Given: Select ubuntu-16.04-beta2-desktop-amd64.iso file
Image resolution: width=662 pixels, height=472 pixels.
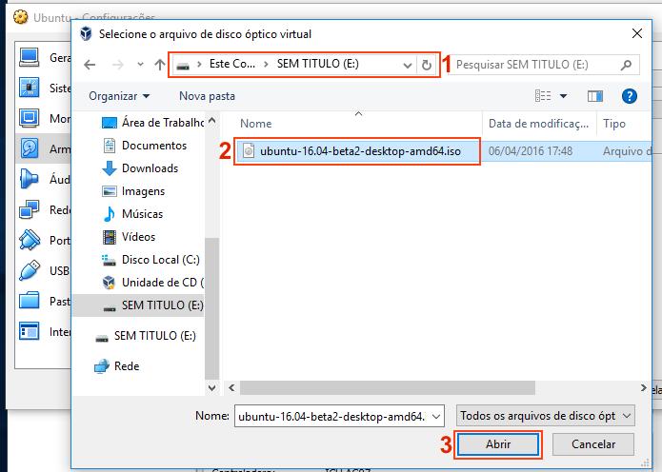Looking at the screenshot, I should 360,151.
